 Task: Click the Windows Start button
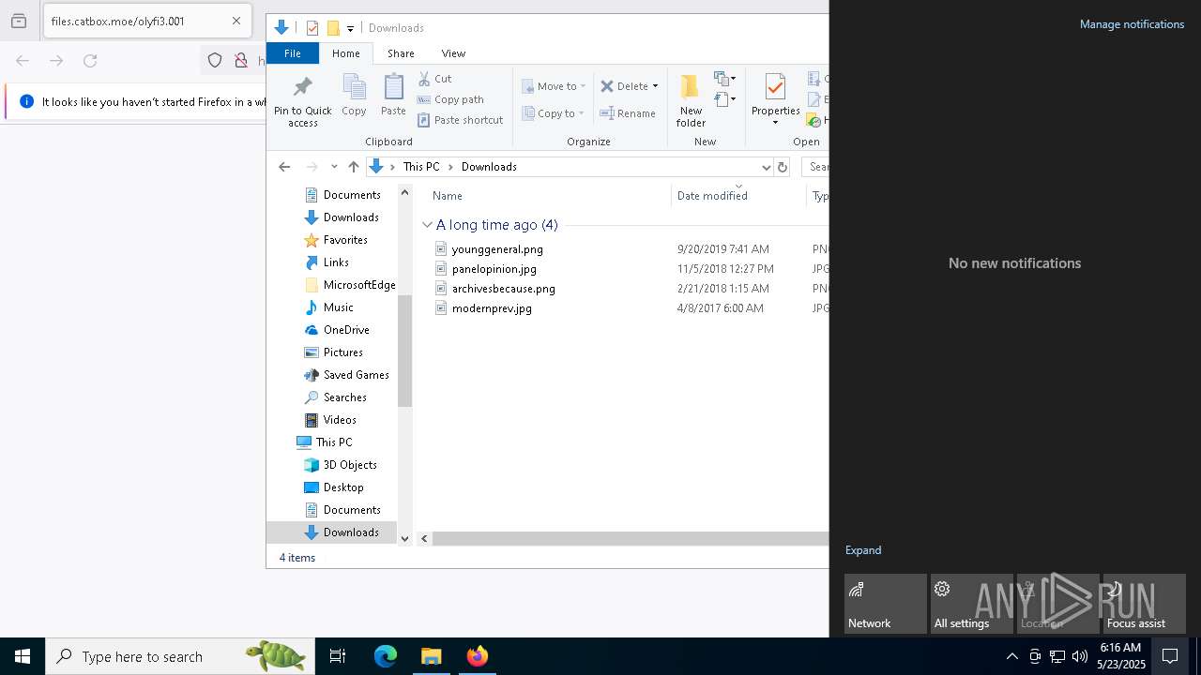[x=23, y=656]
